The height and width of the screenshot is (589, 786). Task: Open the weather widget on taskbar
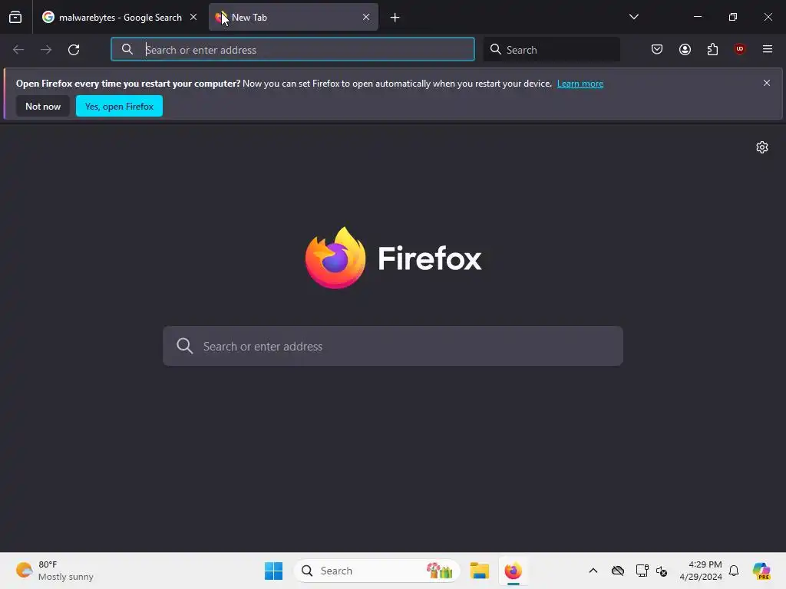54,571
